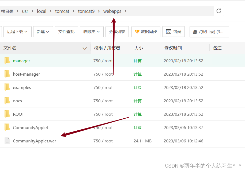Open the CommunityApplet folder name
The width and height of the screenshot is (245, 171).
[31, 128]
